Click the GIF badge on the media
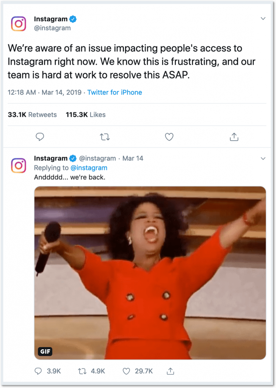276x388 pixels. pyautogui.click(x=45, y=351)
